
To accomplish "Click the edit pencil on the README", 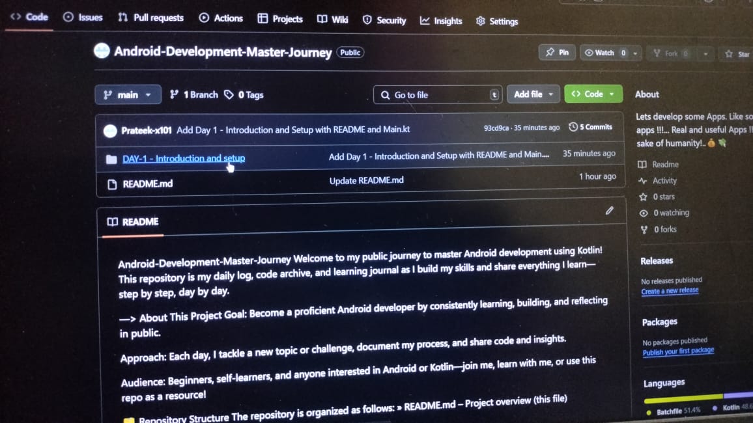I will tap(610, 210).
